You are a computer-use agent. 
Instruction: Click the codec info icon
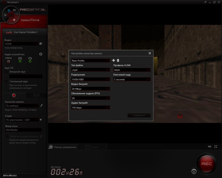point(41,120)
